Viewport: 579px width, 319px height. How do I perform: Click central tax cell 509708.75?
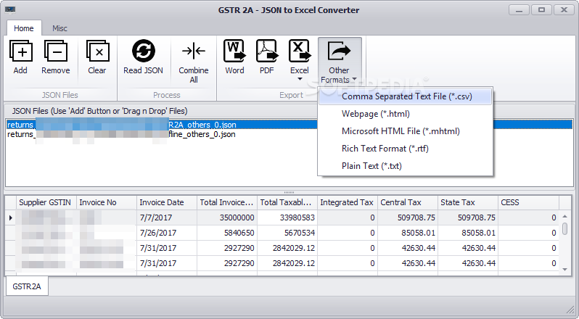408,217
